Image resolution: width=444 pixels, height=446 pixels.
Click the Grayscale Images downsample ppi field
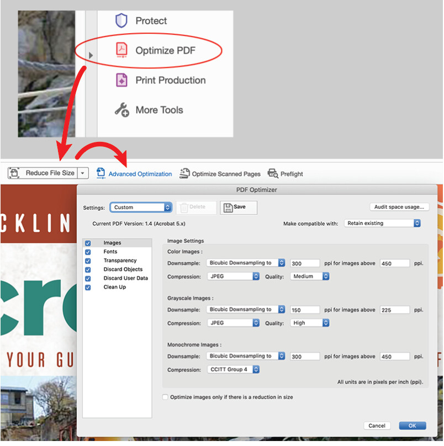[x=304, y=310]
